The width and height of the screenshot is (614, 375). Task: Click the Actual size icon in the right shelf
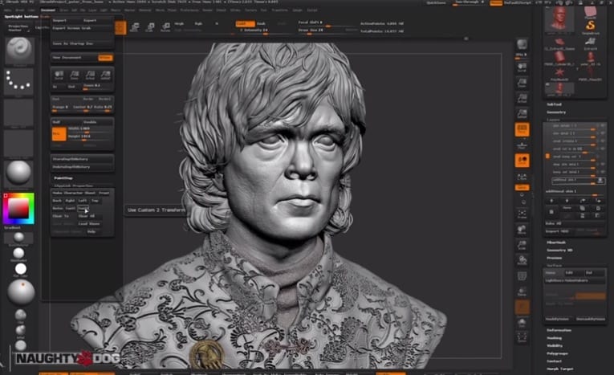click(522, 98)
